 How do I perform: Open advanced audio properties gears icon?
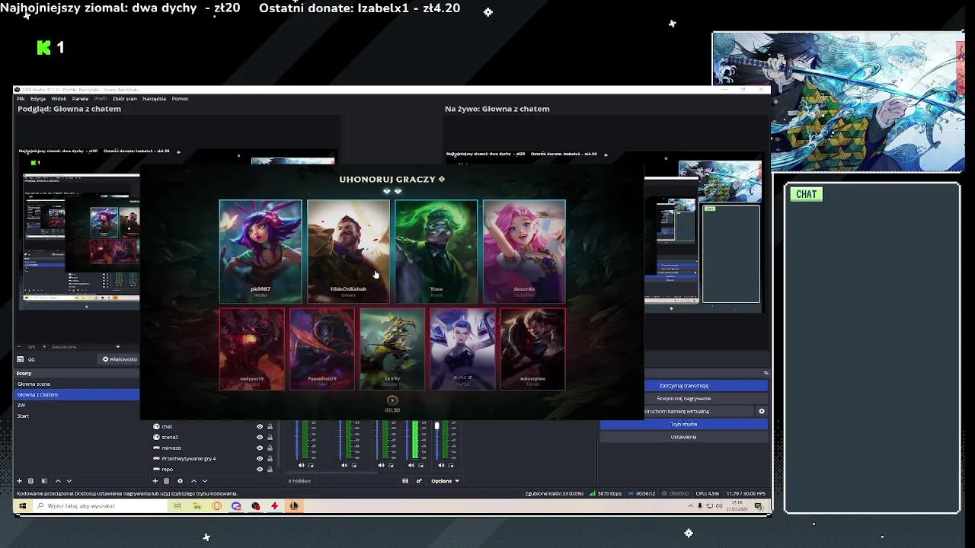[419, 481]
